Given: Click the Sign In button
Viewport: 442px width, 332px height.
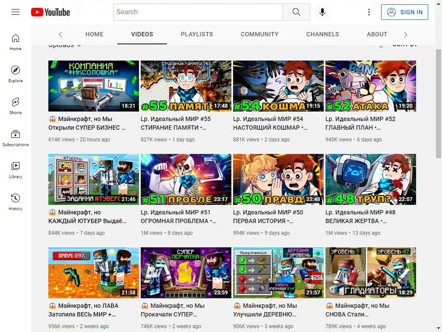Looking at the screenshot, I should (404, 12).
